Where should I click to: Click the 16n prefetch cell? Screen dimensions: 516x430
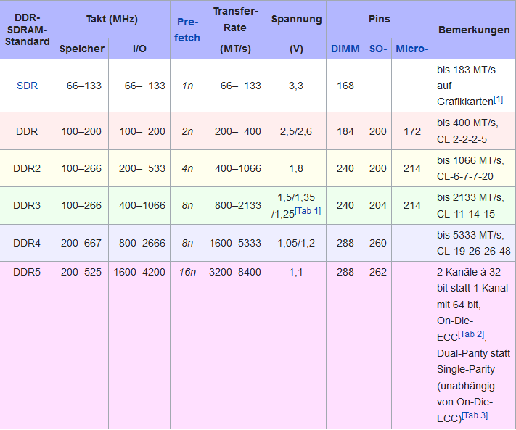coord(187,272)
